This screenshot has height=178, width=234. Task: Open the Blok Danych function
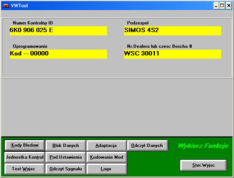pos(66,146)
